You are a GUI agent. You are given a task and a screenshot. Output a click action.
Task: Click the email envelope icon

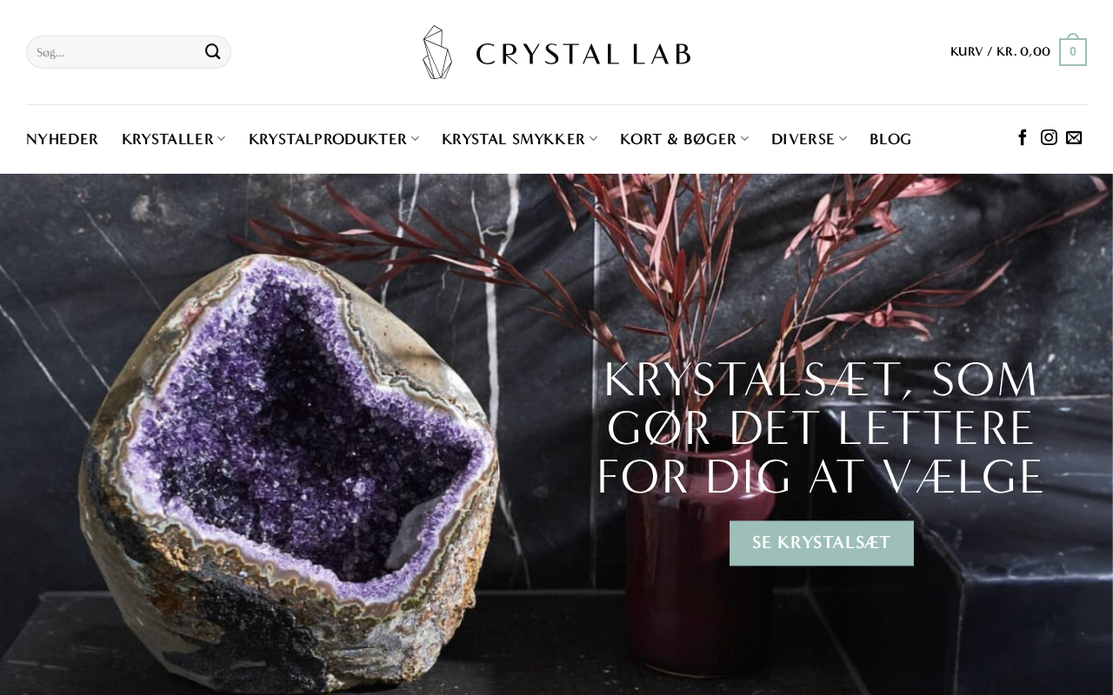click(x=1074, y=137)
